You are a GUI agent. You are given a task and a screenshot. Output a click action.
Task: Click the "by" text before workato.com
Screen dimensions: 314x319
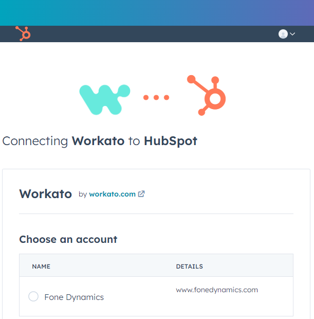(83, 194)
